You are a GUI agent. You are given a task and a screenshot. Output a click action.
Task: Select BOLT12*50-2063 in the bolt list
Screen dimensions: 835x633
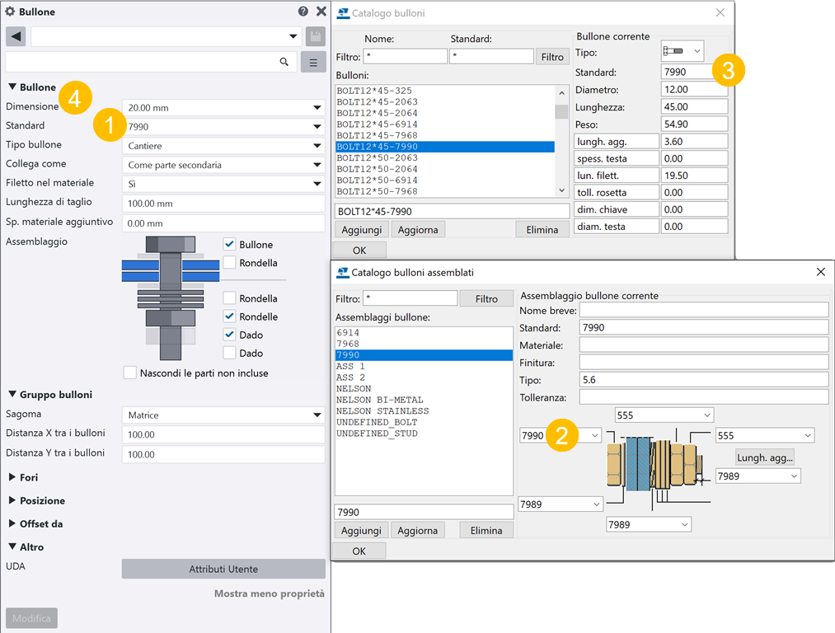[377, 157]
